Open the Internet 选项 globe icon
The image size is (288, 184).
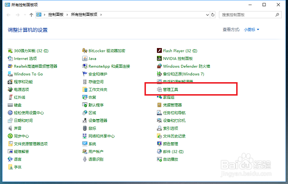coord(10,59)
